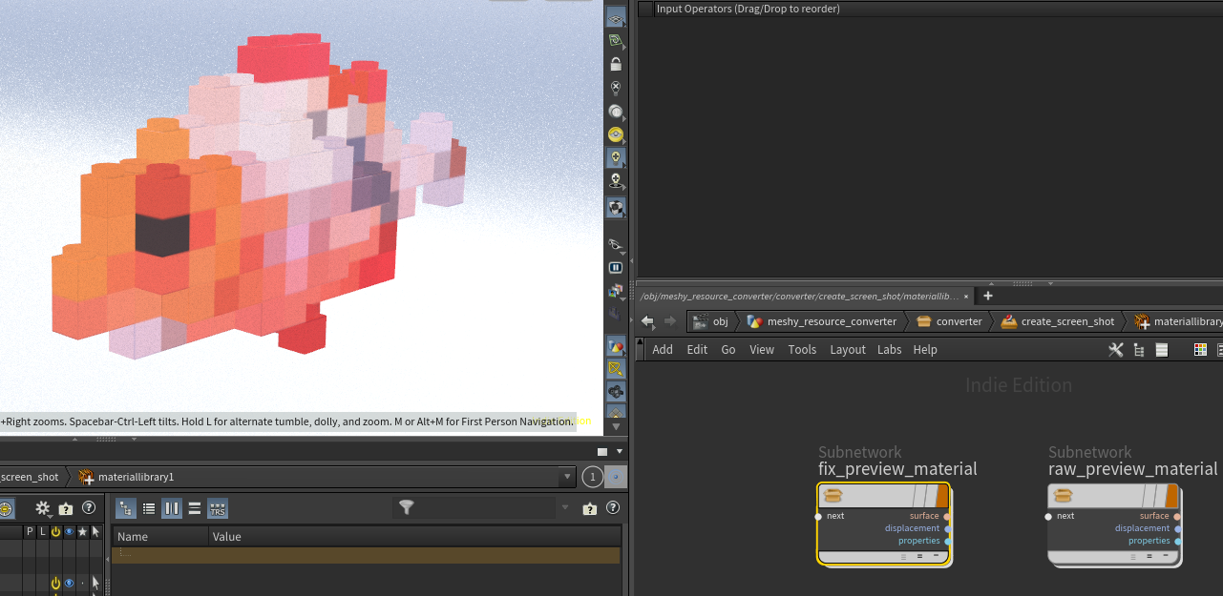The width and height of the screenshot is (1223, 596).
Task: Click the wrench and screwdriver tools icon
Action: coord(1115,350)
